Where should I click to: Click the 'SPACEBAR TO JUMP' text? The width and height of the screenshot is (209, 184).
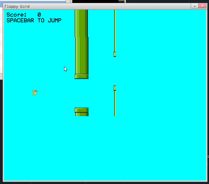coord(34,21)
